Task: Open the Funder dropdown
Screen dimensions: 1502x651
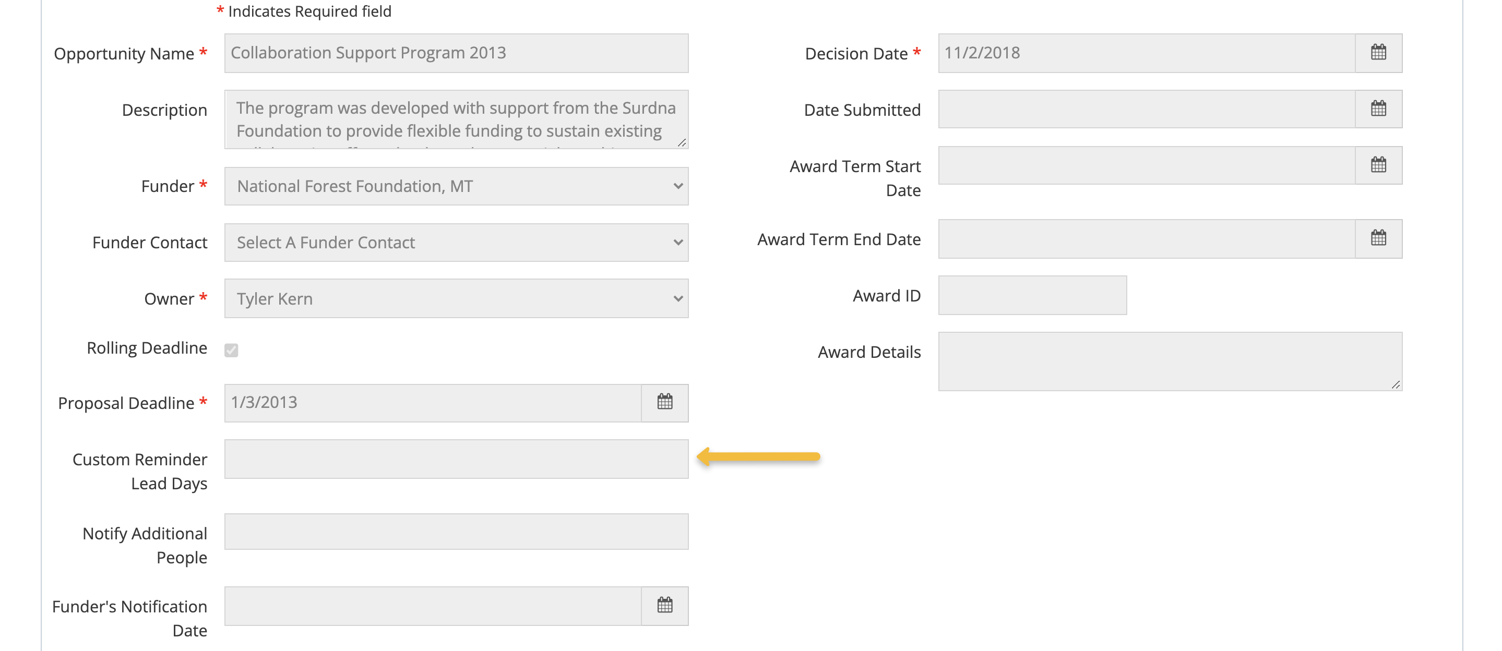Action: click(457, 187)
